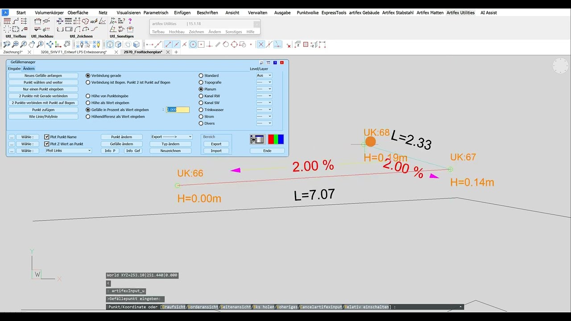Add a new drawing tab with plus icon

click(176, 52)
